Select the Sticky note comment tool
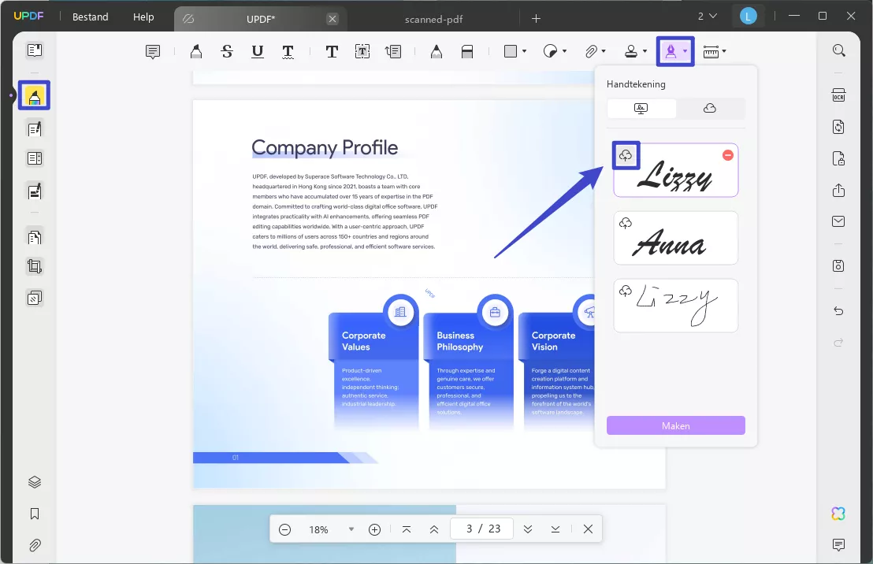Screen dimensions: 873x564 (x=153, y=52)
